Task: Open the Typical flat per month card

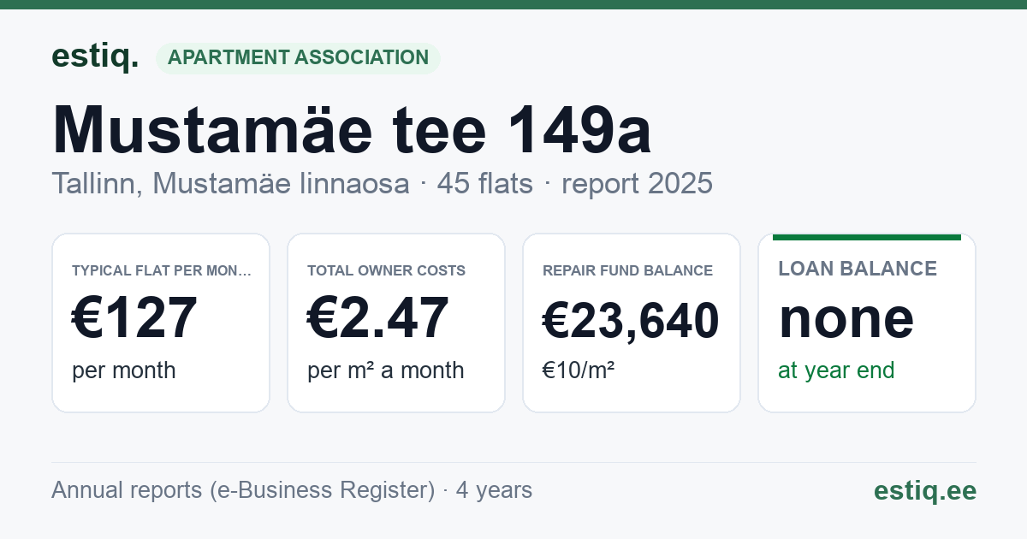Action: (x=161, y=323)
